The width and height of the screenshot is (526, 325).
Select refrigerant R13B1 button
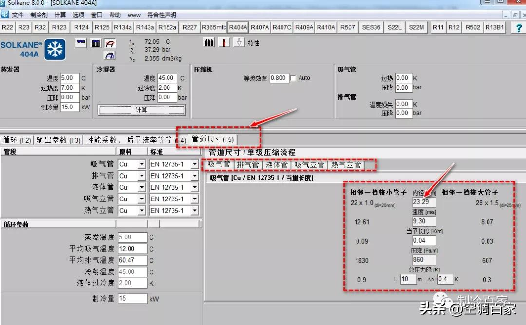(x=494, y=27)
